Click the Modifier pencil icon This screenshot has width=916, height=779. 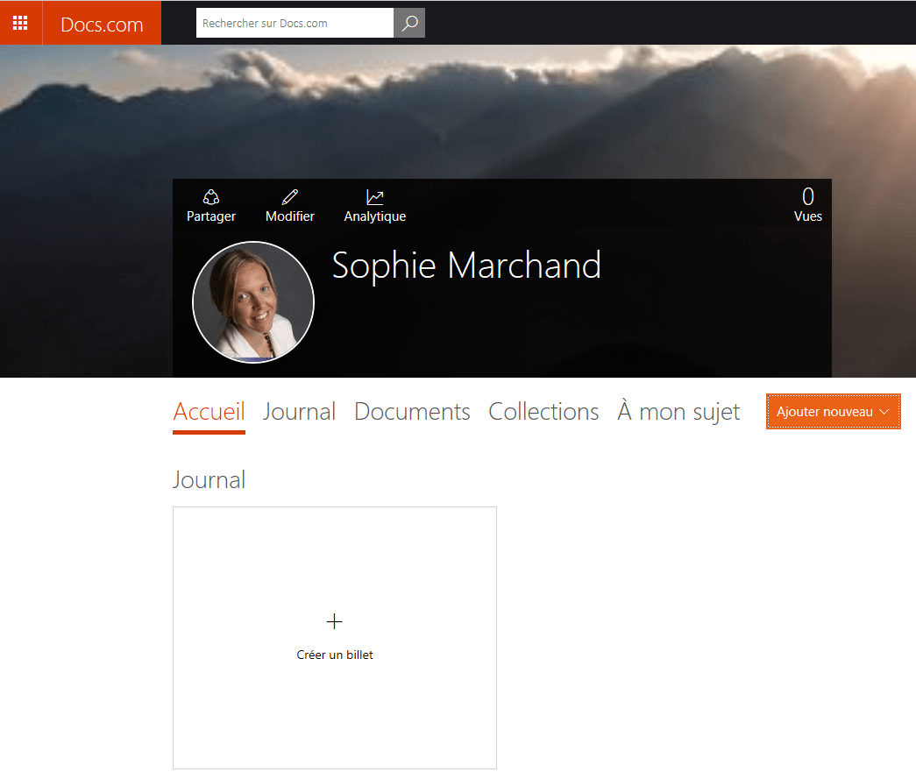point(289,197)
